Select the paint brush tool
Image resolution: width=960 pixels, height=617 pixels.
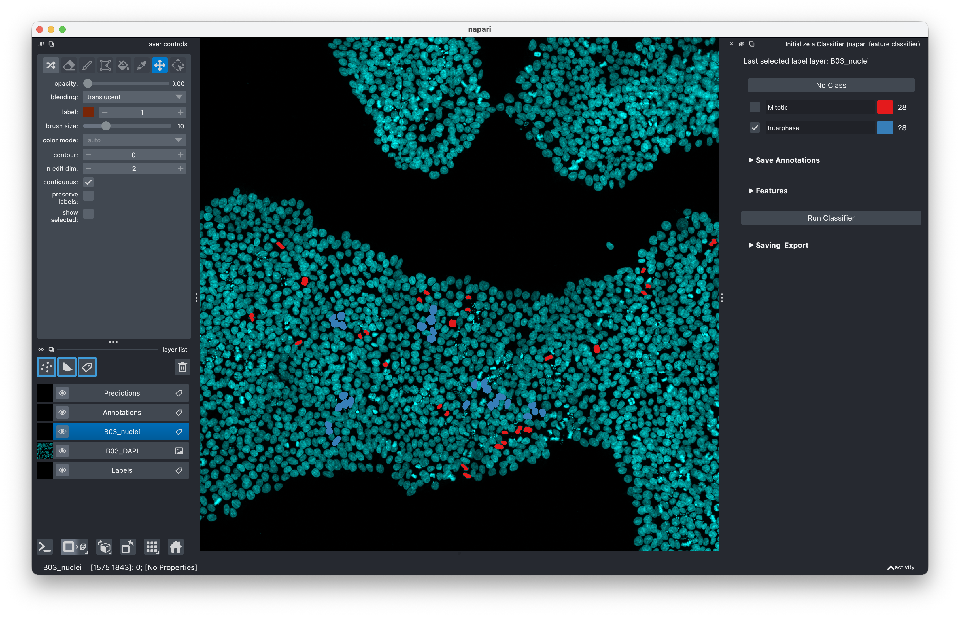coord(87,65)
